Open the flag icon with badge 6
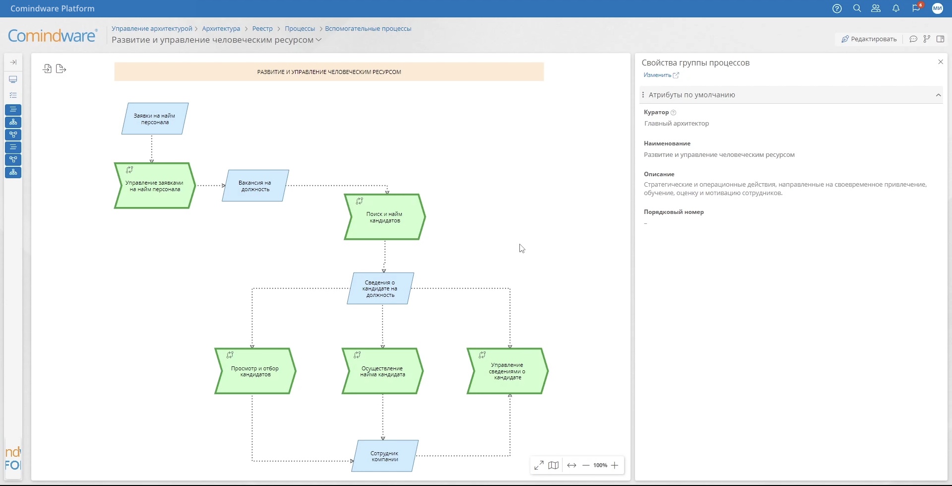This screenshot has height=486, width=952. [916, 8]
